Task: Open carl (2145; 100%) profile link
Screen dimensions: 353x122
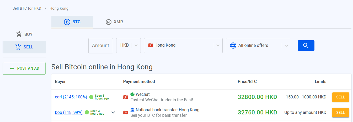Action: [71, 97]
